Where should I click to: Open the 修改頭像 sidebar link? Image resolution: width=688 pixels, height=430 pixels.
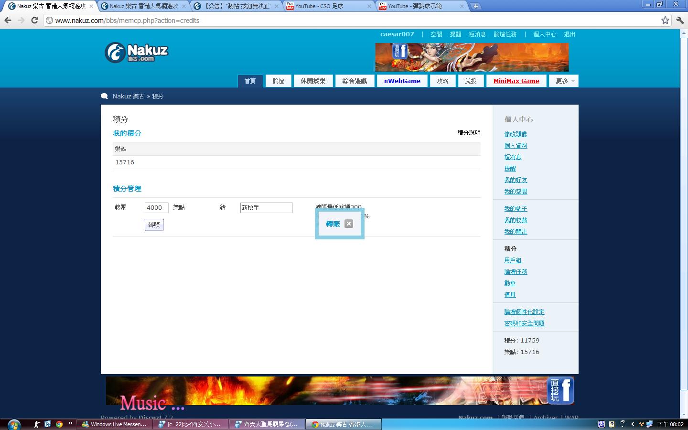coord(516,134)
